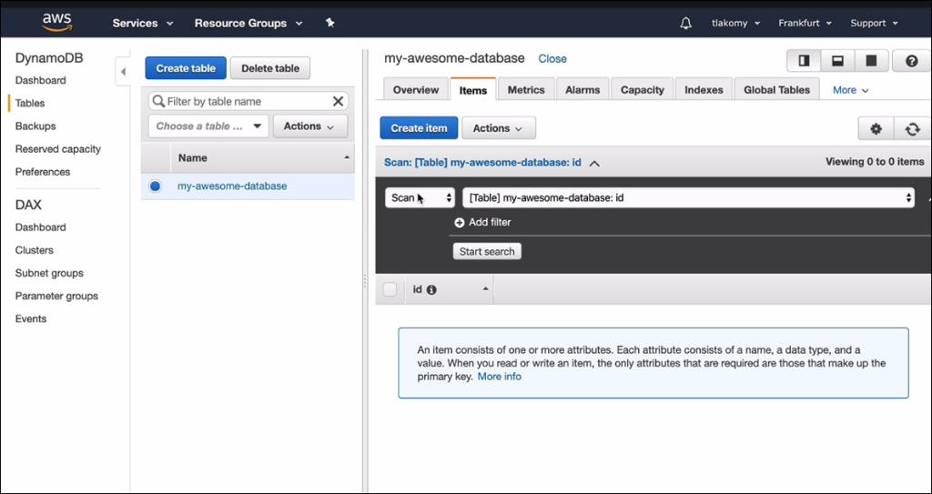Click the plus icon beside Add filter
This screenshot has height=494, width=932.
[459, 222]
